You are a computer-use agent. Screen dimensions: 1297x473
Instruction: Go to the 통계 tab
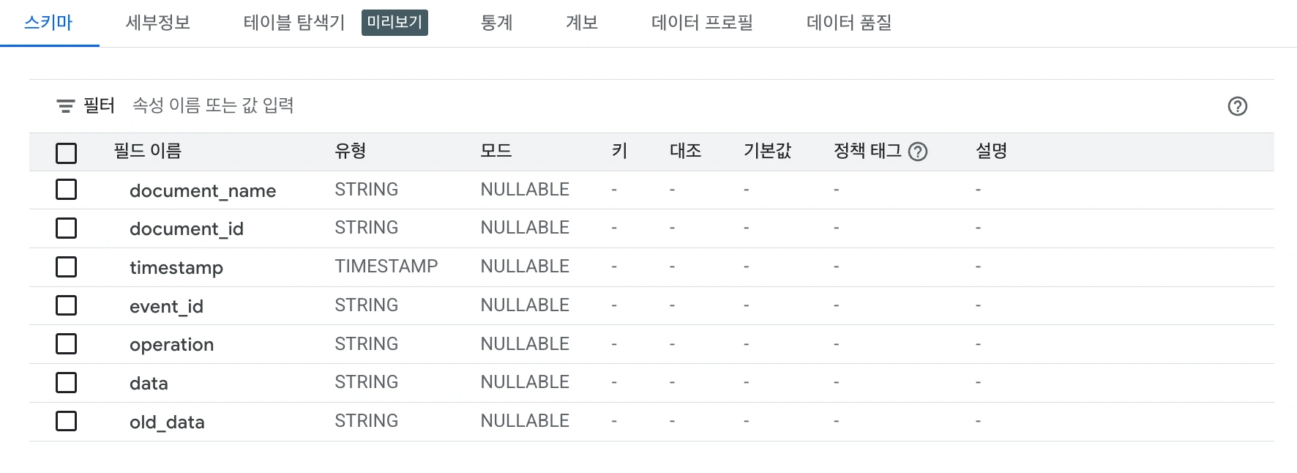(496, 23)
